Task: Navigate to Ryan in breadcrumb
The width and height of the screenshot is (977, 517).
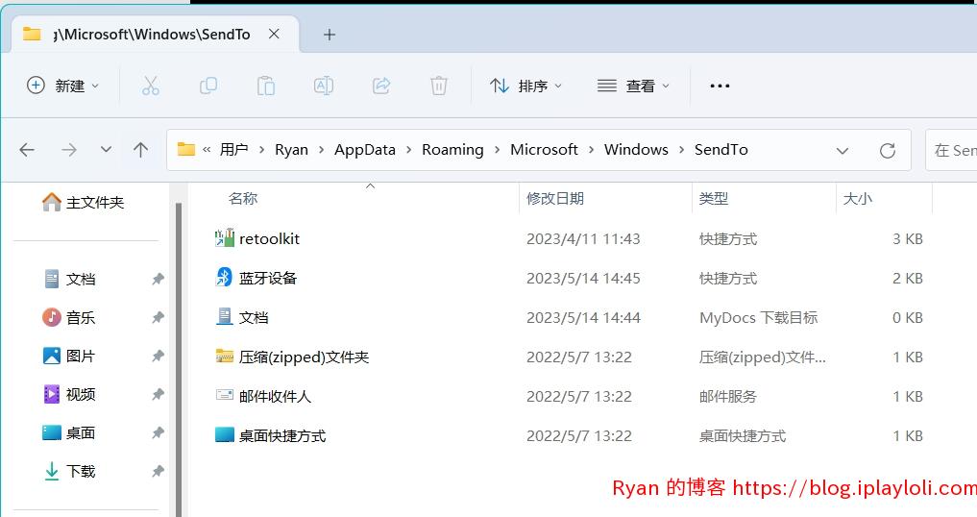Action: click(292, 150)
